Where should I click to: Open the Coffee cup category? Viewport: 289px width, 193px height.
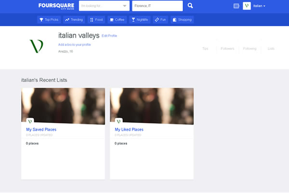[117, 20]
